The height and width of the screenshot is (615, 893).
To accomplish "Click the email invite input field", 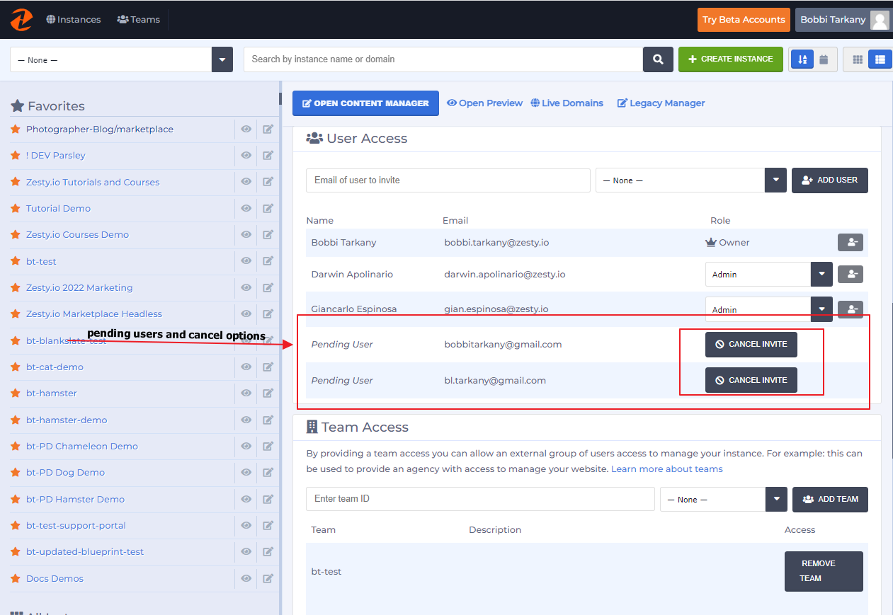I will pos(448,180).
